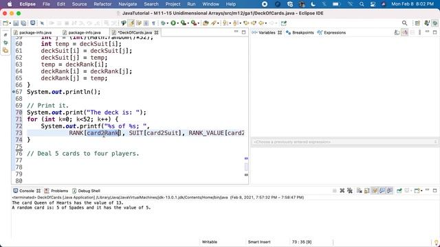Click the Coverage run toolbar icon
The image size is (440, 247).
pyautogui.click(x=184, y=23)
